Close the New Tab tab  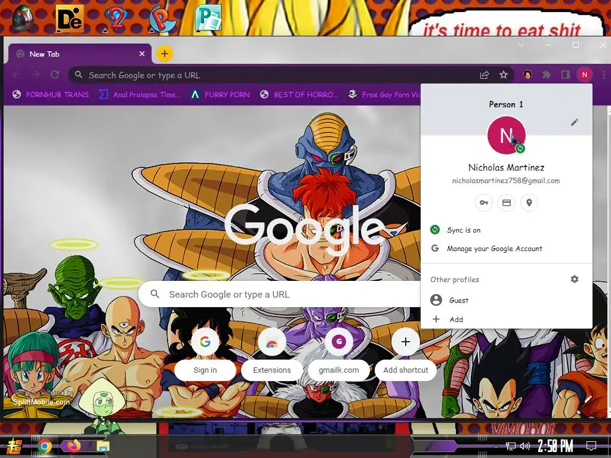(142, 54)
